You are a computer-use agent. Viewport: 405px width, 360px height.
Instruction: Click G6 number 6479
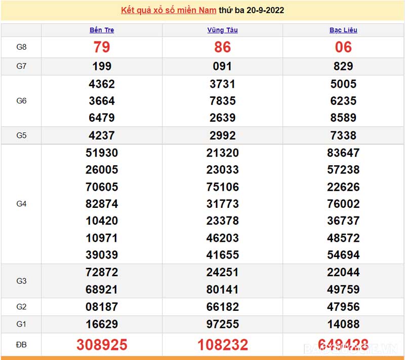(102, 118)
